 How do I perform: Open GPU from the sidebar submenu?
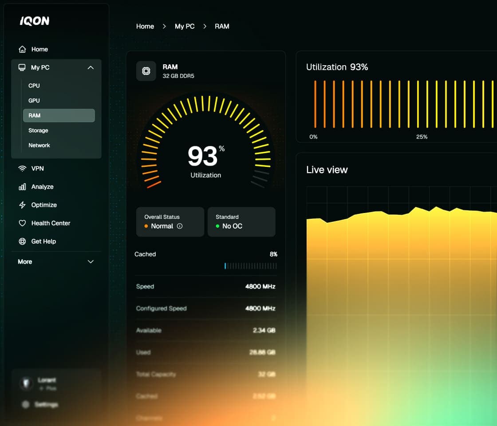coord(34,101)
